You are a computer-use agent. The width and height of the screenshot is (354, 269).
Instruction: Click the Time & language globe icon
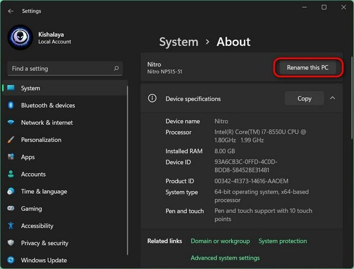click(x=11, y=191)
